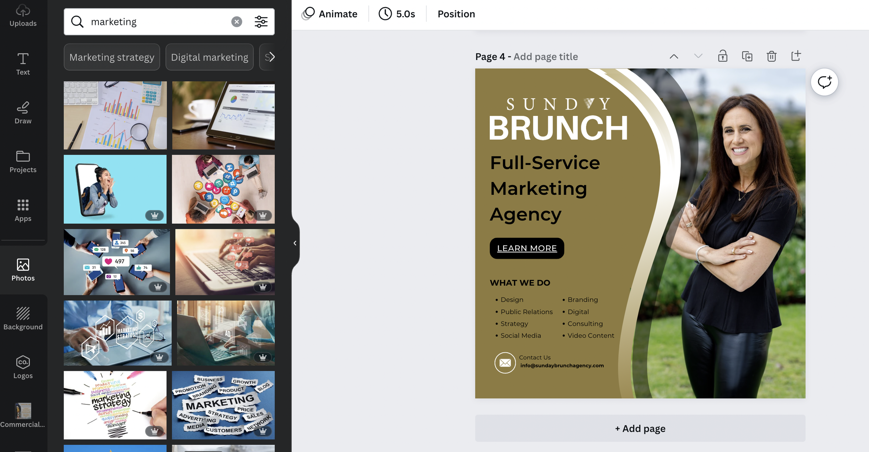Collapse the photos side panel
Viewport: 869px width, 452px height.
295,243
